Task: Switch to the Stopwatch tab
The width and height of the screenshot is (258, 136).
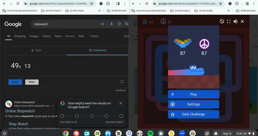Action: pyautogui.click(x=98, y=51)
